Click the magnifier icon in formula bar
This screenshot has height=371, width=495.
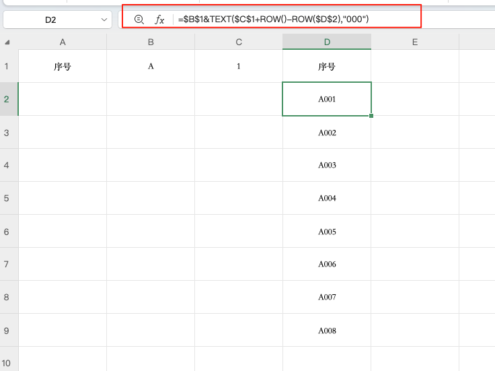pyautogui.click(x=139, y=20)
